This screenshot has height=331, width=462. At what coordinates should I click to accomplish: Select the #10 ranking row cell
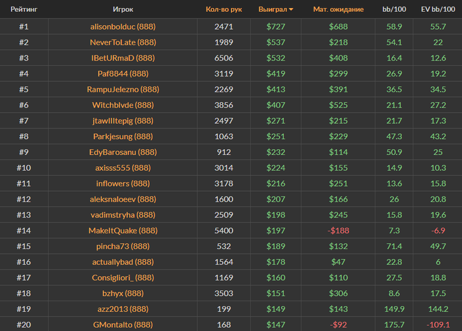tap(24, 168)
